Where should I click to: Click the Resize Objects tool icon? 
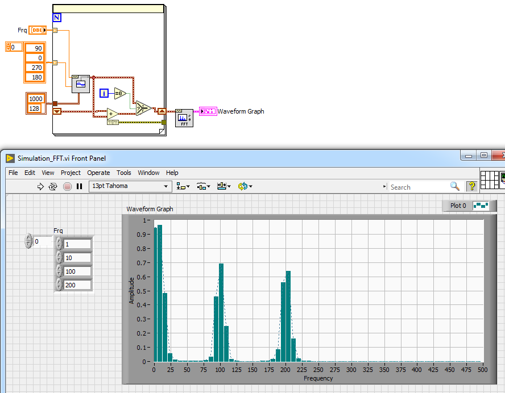tap(222, 186)
